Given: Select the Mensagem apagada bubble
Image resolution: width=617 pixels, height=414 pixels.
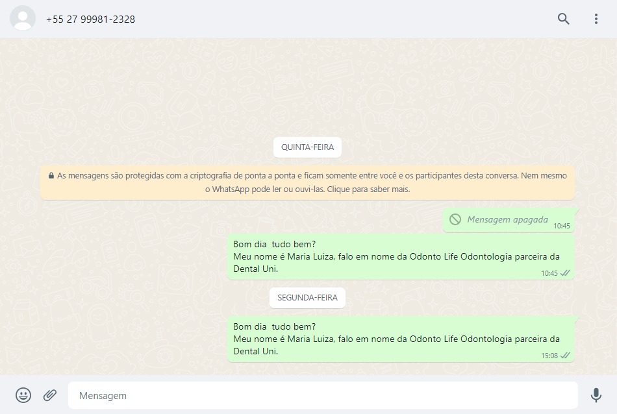Looking at the screenshot, I should [x=509, y=220].
